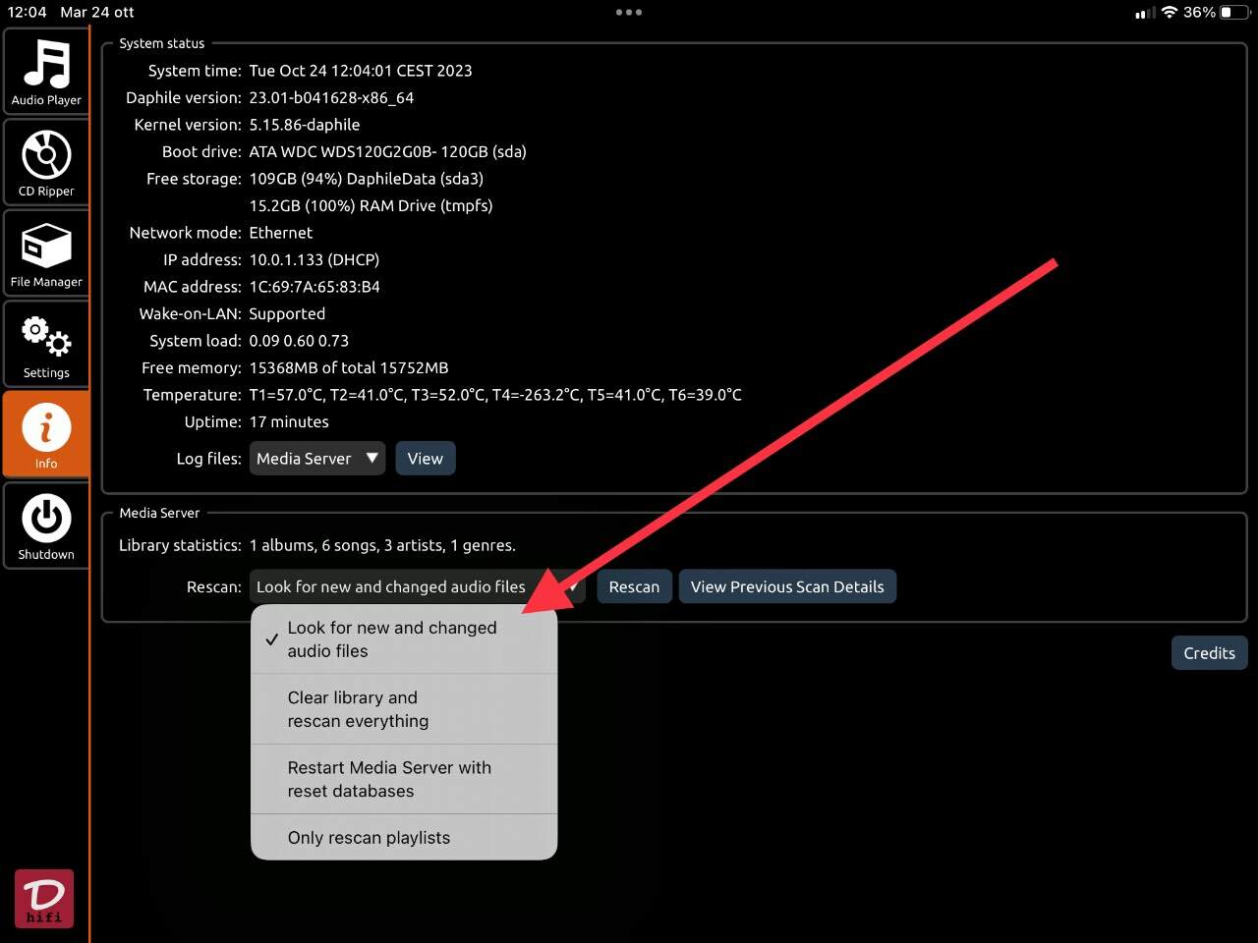Open the Audio Player section
1258x943 pixels.
tap(46, 72)
